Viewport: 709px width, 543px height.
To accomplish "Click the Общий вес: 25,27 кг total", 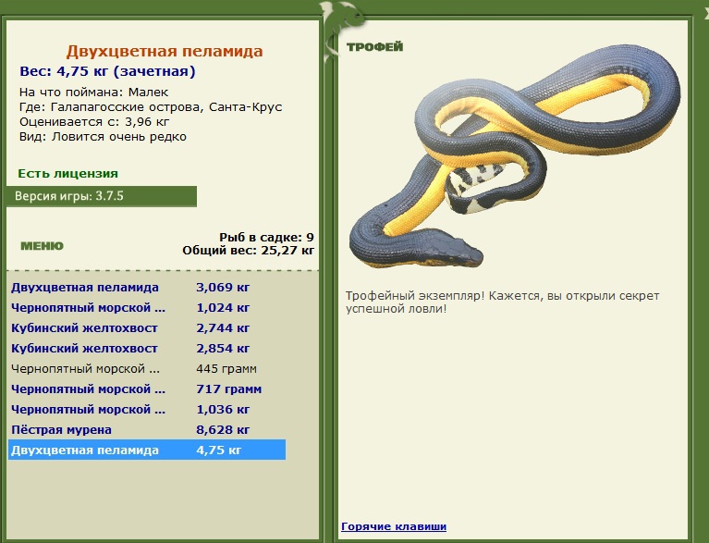I will [249, 251].
